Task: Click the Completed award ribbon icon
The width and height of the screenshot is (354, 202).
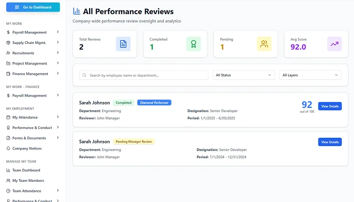Action: pos(193,44)
